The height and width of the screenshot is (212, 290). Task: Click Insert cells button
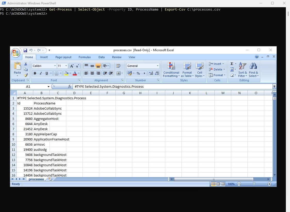(x=216, y=64)
